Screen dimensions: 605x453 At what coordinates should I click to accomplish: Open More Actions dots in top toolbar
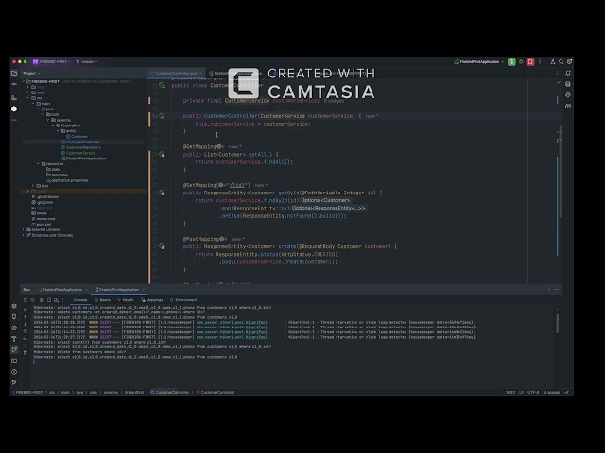click(540, 61)
